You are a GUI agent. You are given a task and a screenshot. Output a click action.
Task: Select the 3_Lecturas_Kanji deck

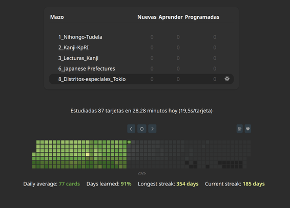tap(78, 58)
